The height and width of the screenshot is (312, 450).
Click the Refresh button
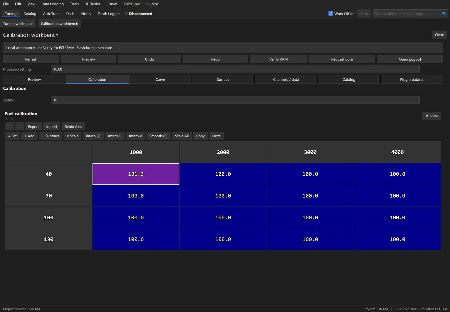(31, 59)
